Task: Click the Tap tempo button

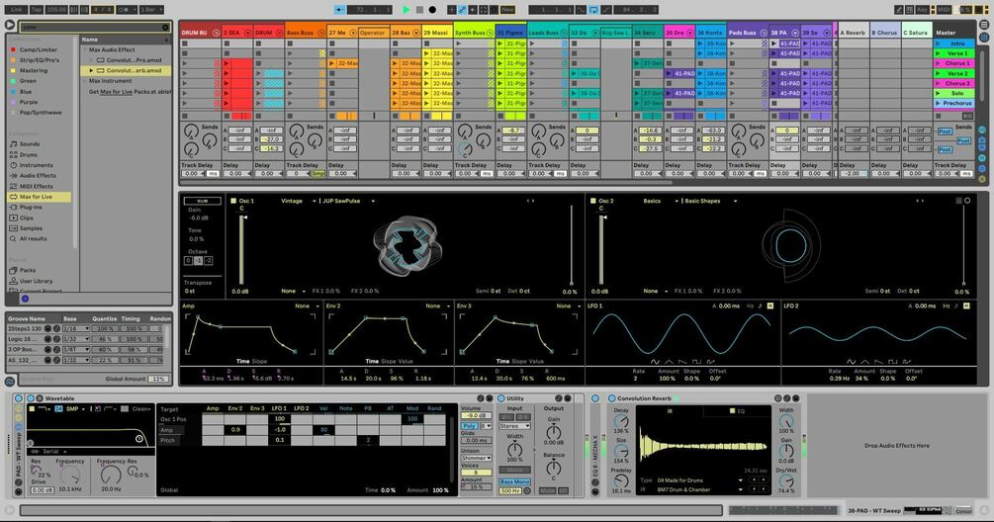Action: pyautogui.click(x=37, y=10)
